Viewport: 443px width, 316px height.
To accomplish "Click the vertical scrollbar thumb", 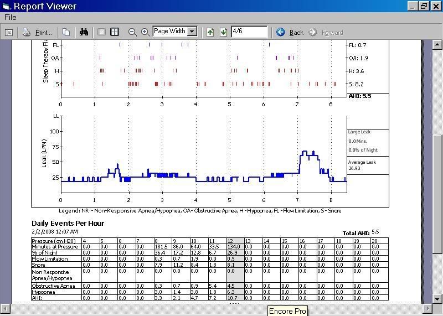I will (x=437, y=195).
